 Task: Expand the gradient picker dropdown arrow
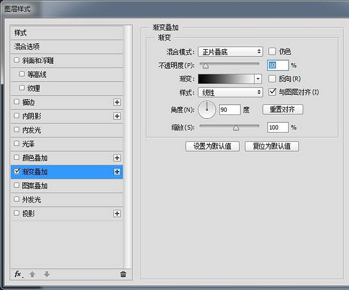258,79
